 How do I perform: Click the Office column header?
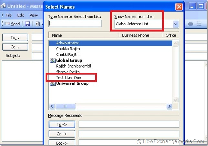tap(171, 35)
